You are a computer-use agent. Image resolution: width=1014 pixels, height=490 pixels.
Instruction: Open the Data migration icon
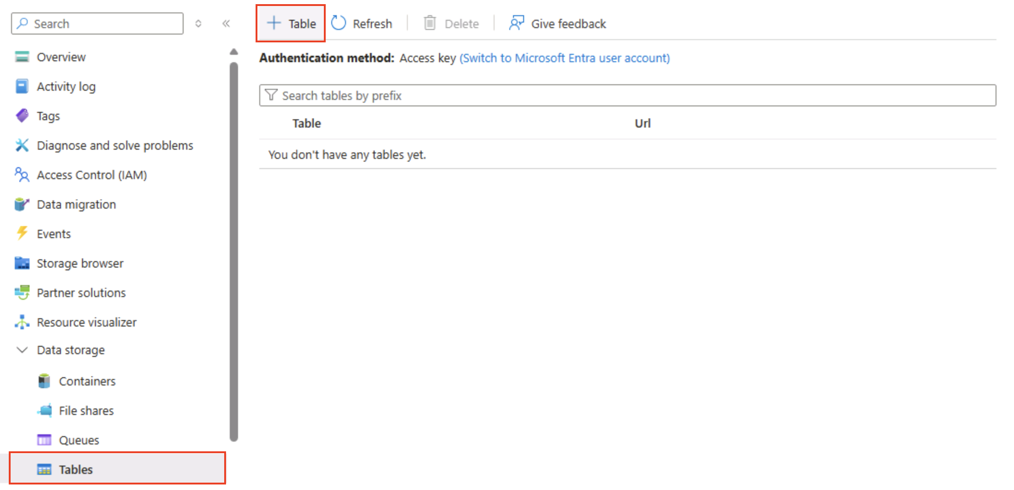click(22, 204)
